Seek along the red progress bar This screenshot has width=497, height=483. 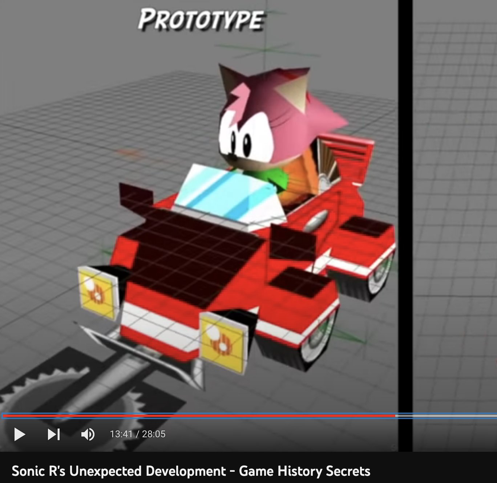[x=248, y=416]
